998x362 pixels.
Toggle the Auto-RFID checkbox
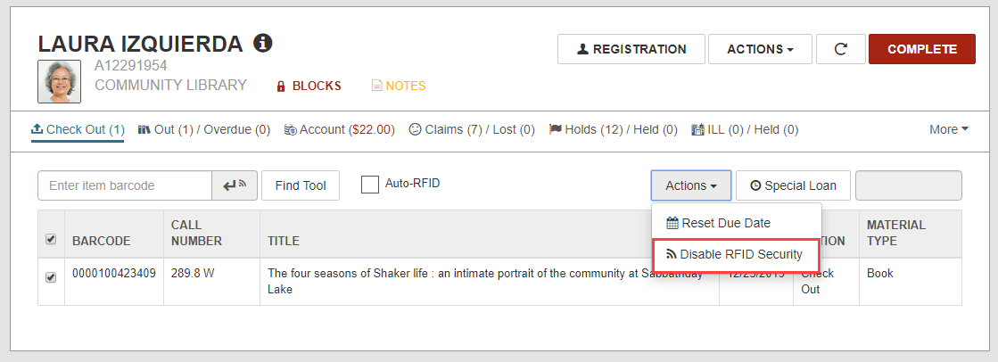coord(370,185)
